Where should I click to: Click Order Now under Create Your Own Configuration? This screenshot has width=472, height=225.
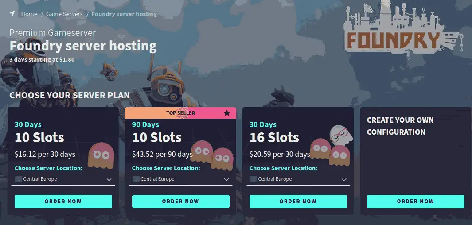click(x=415, y=202)
